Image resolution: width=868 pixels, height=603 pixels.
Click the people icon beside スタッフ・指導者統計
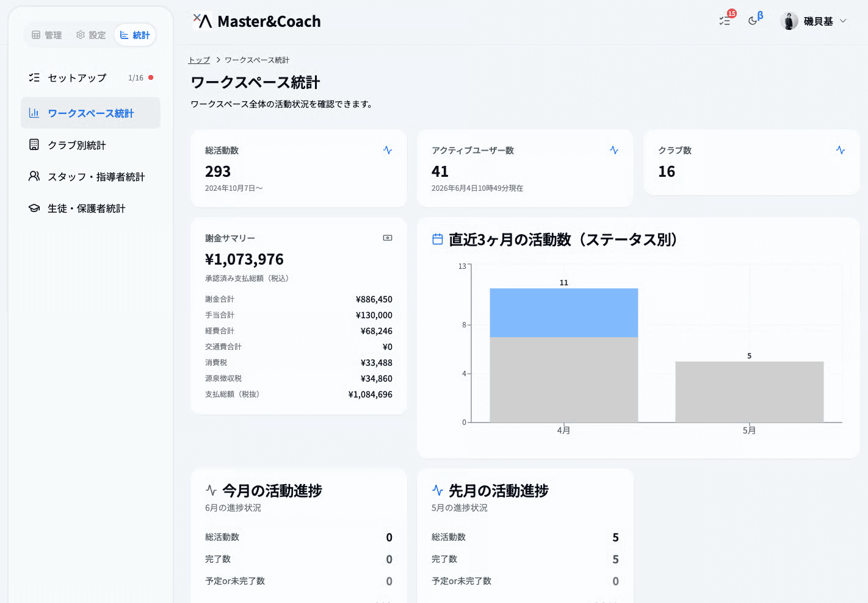tap(34, 176)
